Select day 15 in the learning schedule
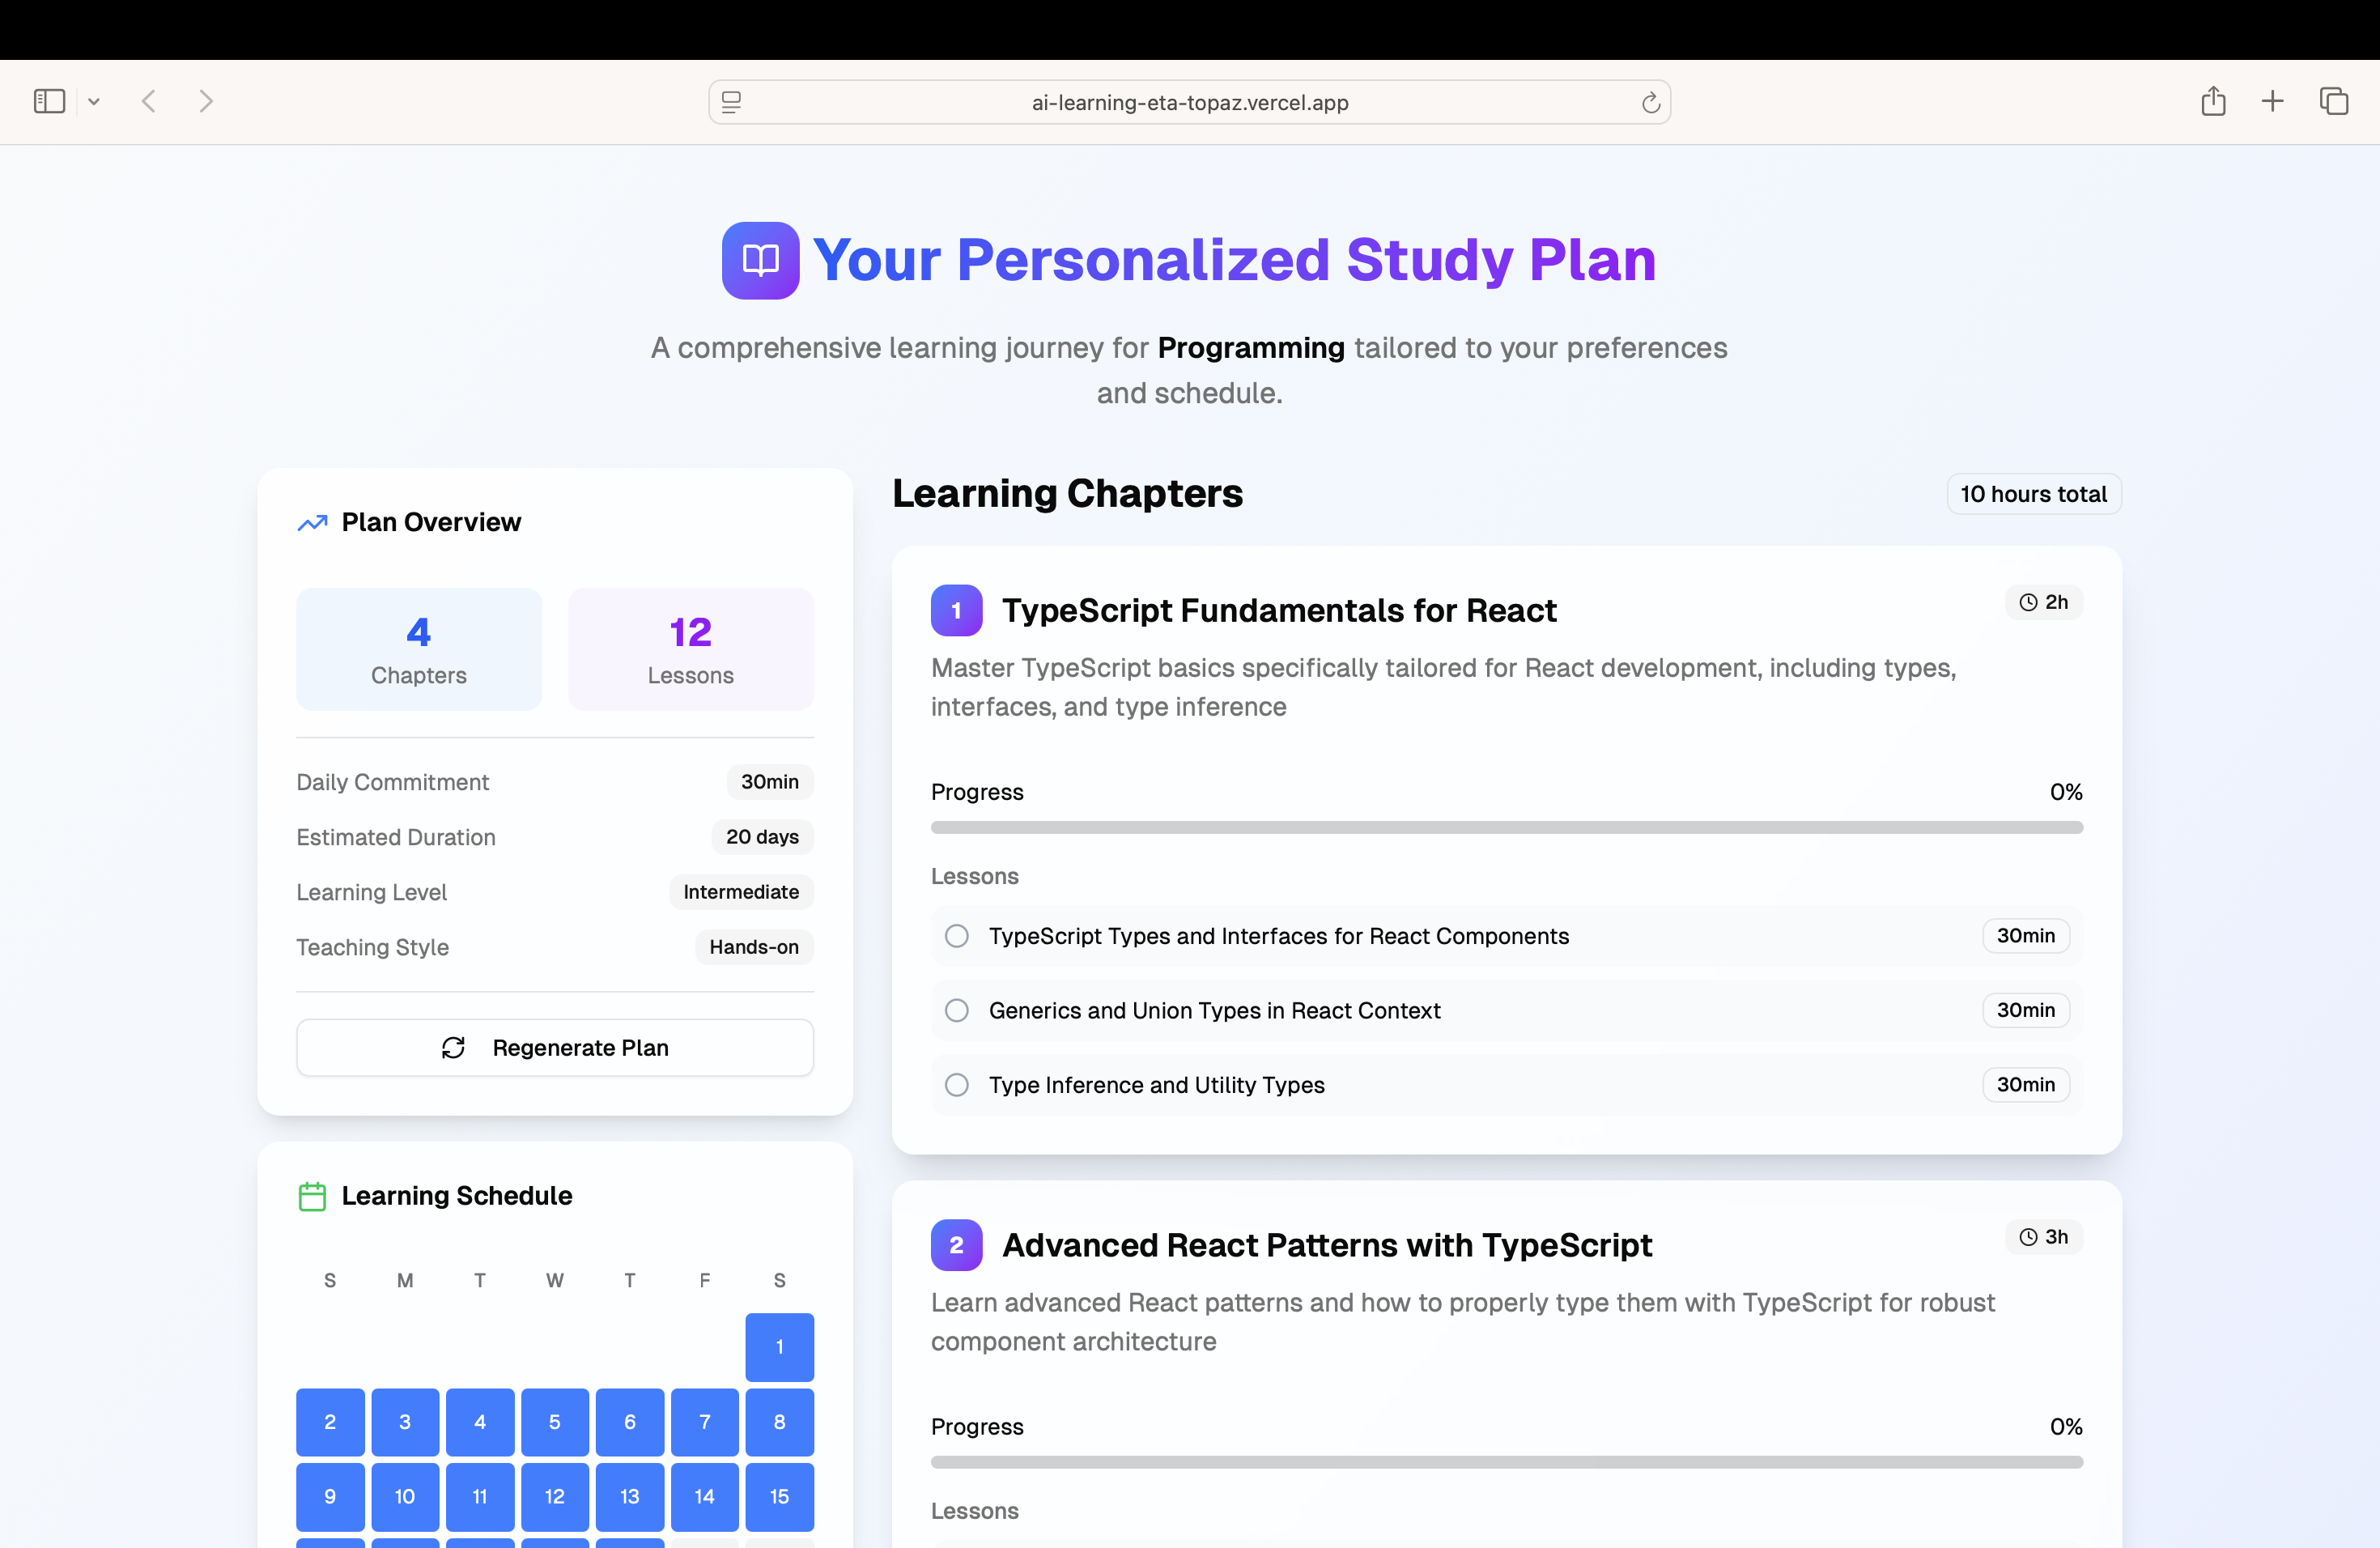 [779, 1497]
